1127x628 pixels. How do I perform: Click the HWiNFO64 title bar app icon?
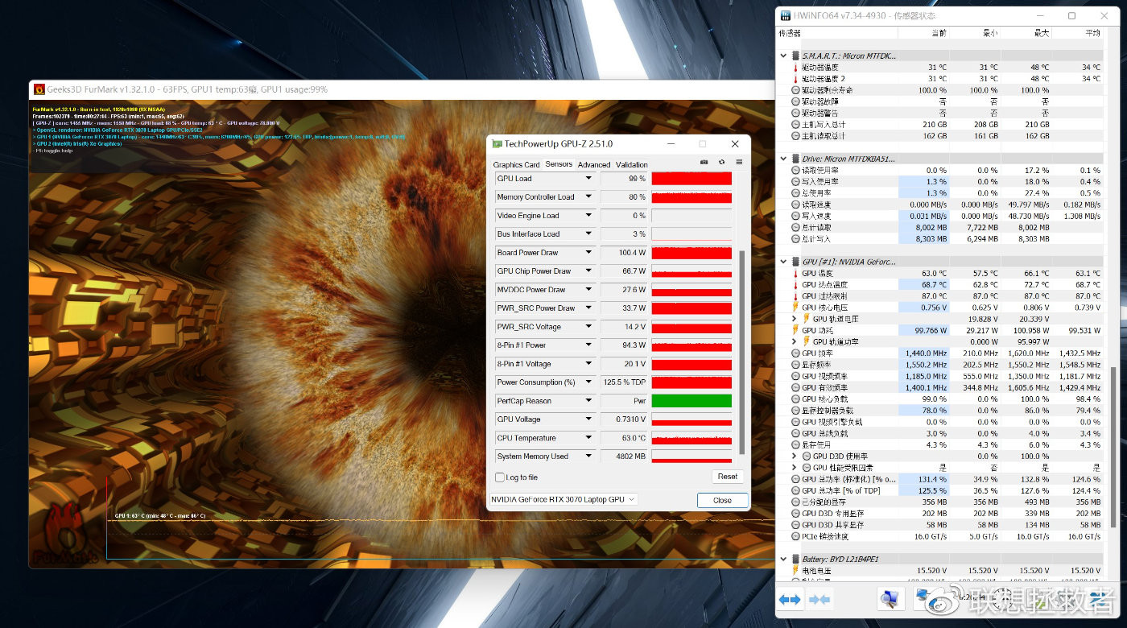pos(784,16)
